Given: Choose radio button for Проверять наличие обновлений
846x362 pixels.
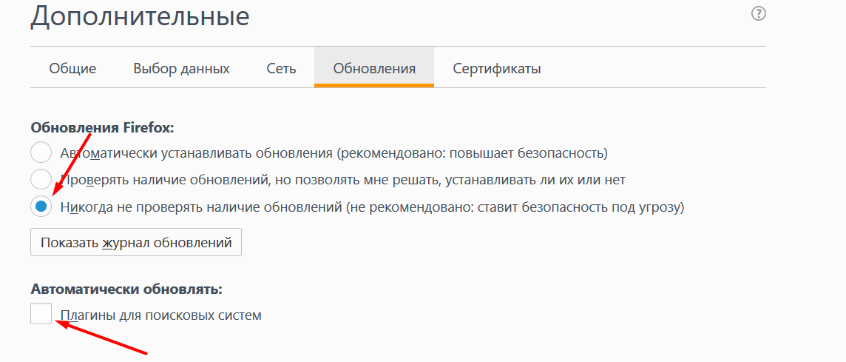Looking at the screenshot, I should (x=41, y=179).
